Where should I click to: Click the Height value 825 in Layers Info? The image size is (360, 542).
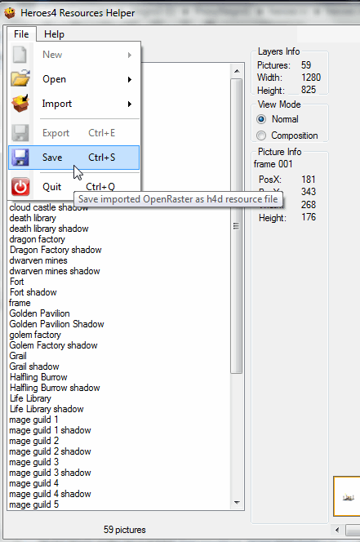point(309,90)
